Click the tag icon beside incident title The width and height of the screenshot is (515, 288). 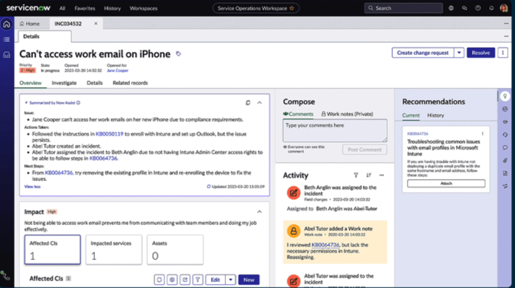click(179, 54)
